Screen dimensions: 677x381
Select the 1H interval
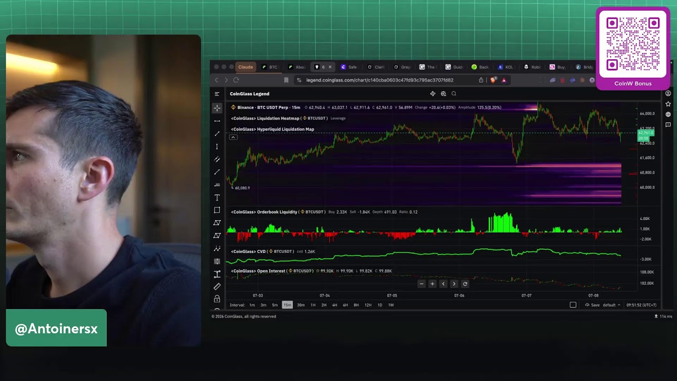[313, 305]
